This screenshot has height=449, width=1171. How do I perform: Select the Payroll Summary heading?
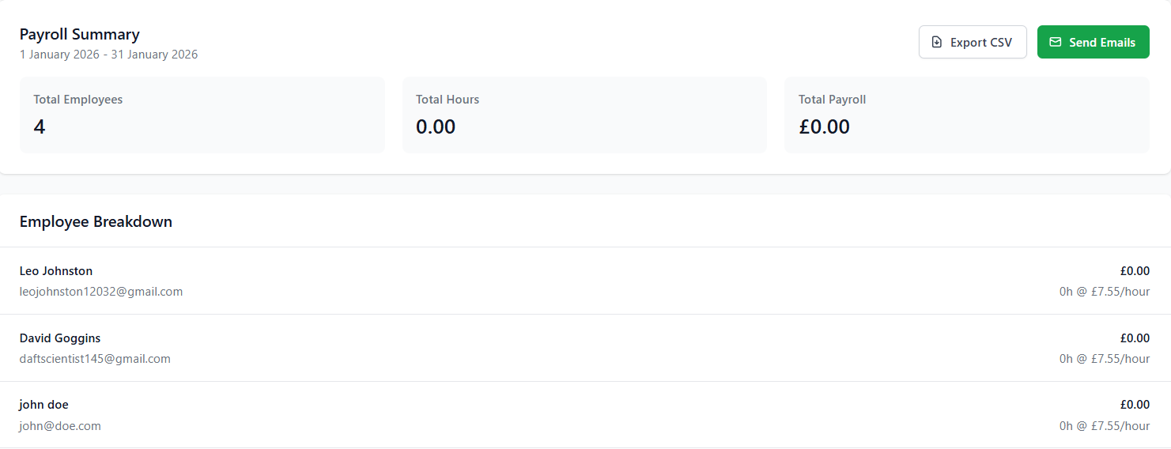pyautogui.click(x=79, y=34)
